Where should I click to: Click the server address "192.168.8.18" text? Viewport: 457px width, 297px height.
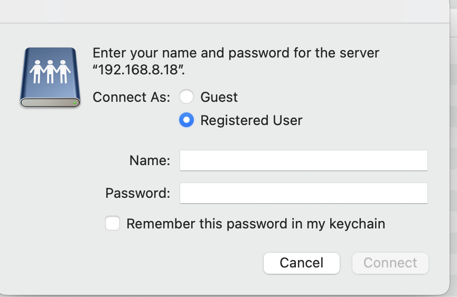coord(138,70)
